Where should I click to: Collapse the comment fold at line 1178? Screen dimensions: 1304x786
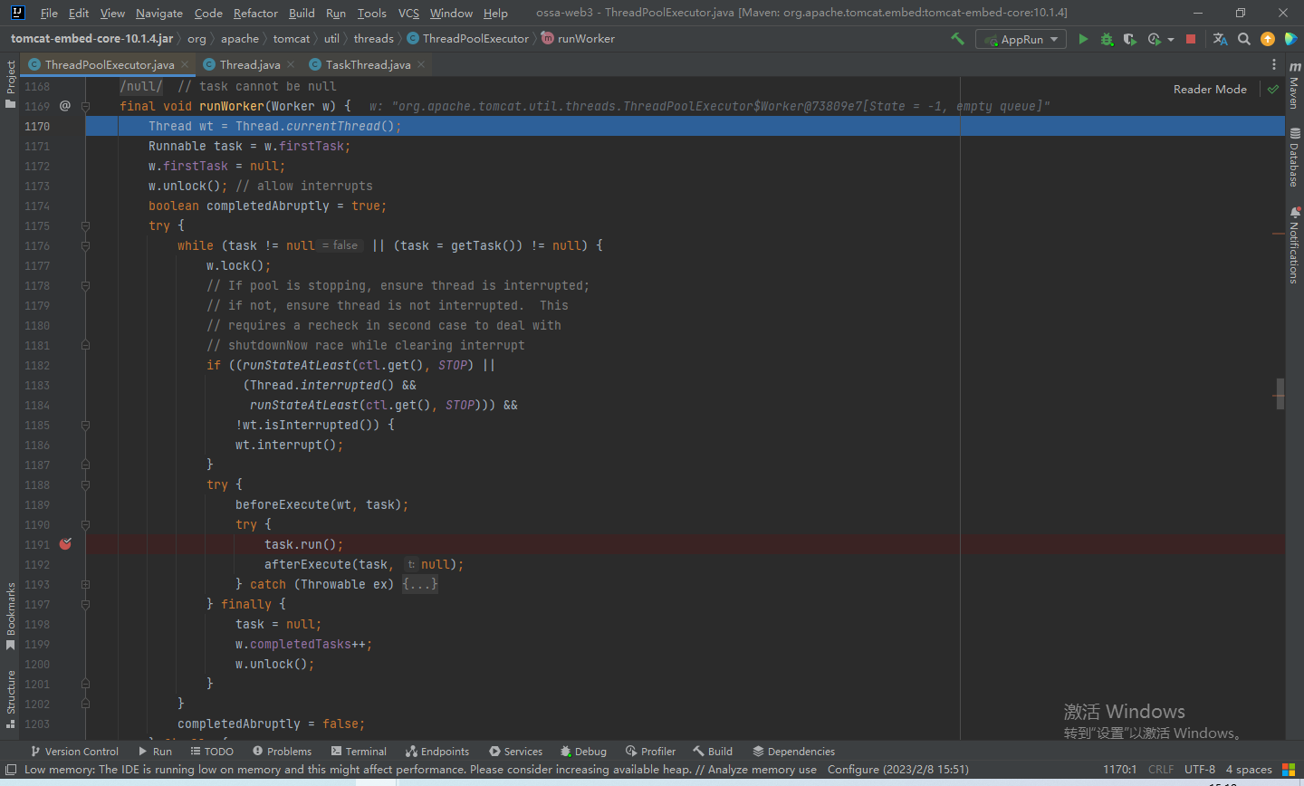pos(85,285)
